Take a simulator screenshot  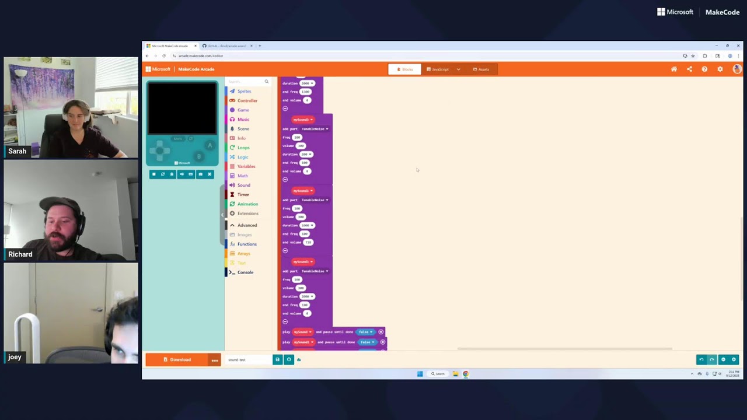click(x=200, y=174)
